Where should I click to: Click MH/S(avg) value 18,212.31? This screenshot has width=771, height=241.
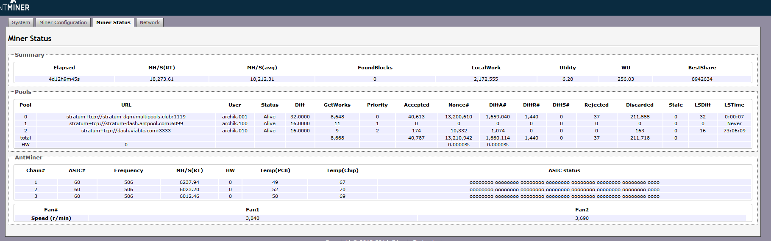point(262,79)
